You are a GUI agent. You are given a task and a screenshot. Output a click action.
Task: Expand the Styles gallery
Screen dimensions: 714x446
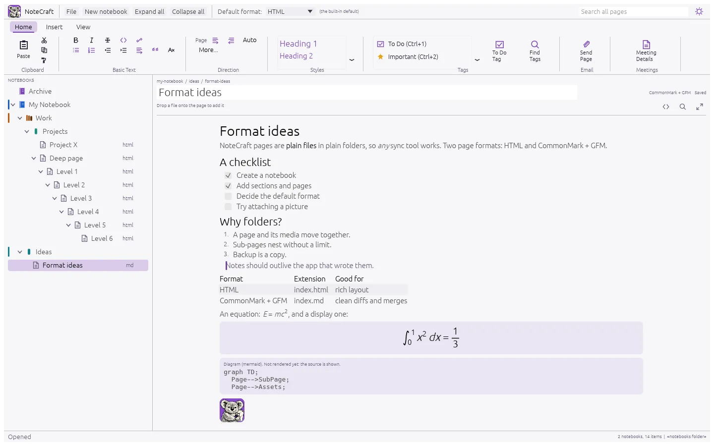(x=352, y=60)
